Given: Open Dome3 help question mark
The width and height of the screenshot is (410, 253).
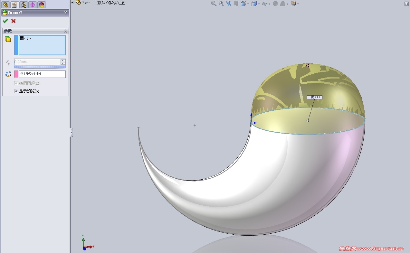Looking at the screenshot, I should tap(66, 13).
